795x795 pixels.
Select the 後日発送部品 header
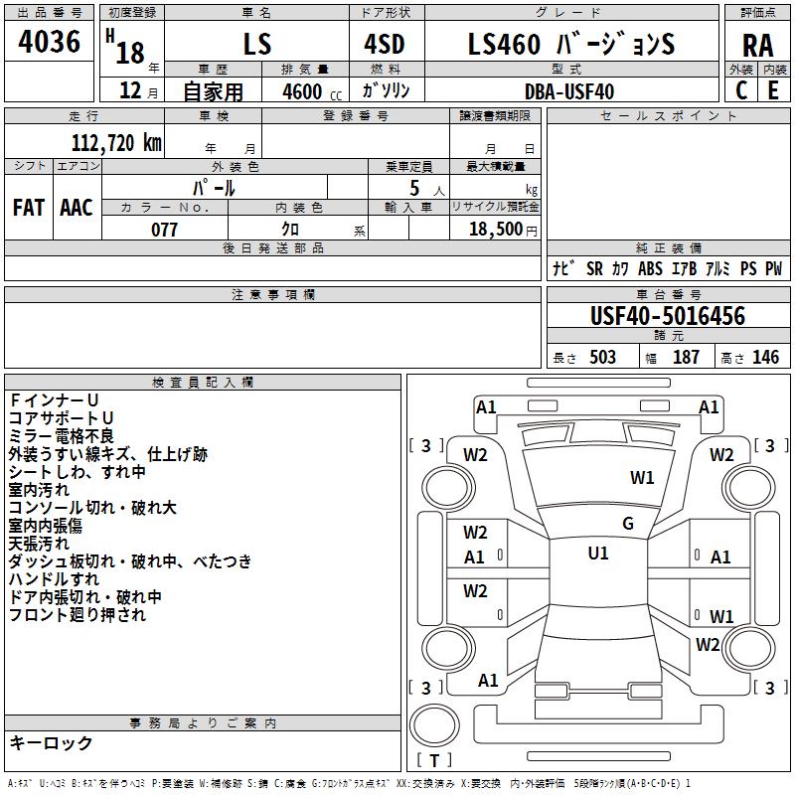[273, 247]
